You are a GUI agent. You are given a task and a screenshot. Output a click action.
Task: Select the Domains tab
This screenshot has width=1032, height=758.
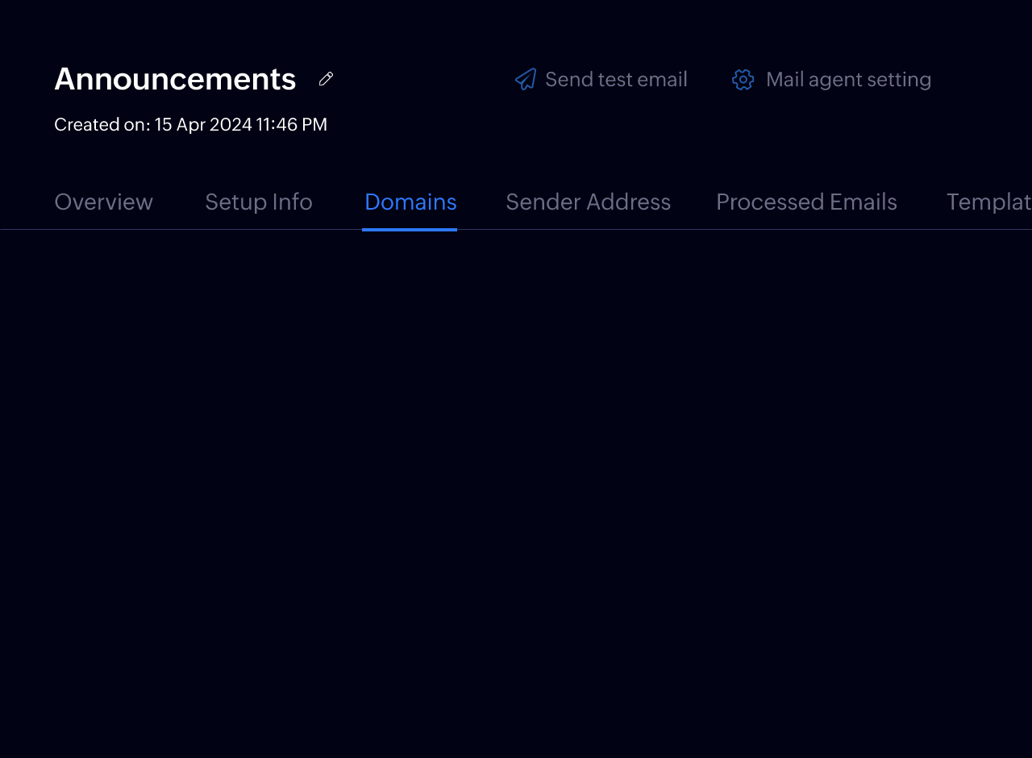pos(410,202)
